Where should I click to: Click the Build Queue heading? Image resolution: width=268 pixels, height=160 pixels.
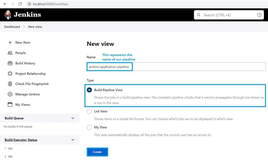(14, 118)
